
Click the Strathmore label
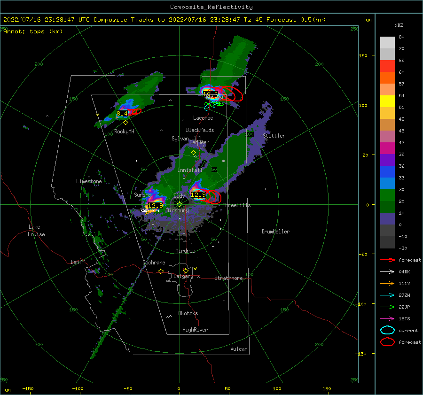[x=228, y=278]
